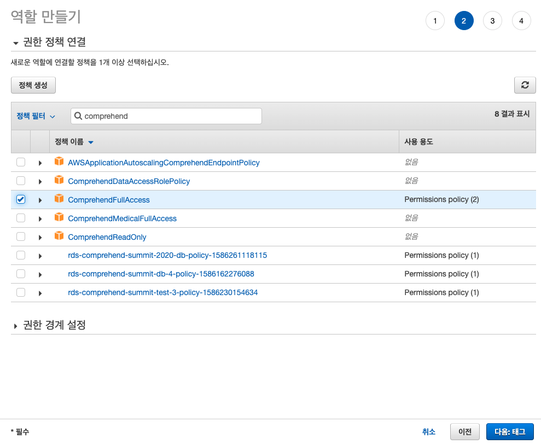Viewport: 541px width, 444px height.
Task: Jump to step 1 of role creation
Action: (x=435, y=21)
